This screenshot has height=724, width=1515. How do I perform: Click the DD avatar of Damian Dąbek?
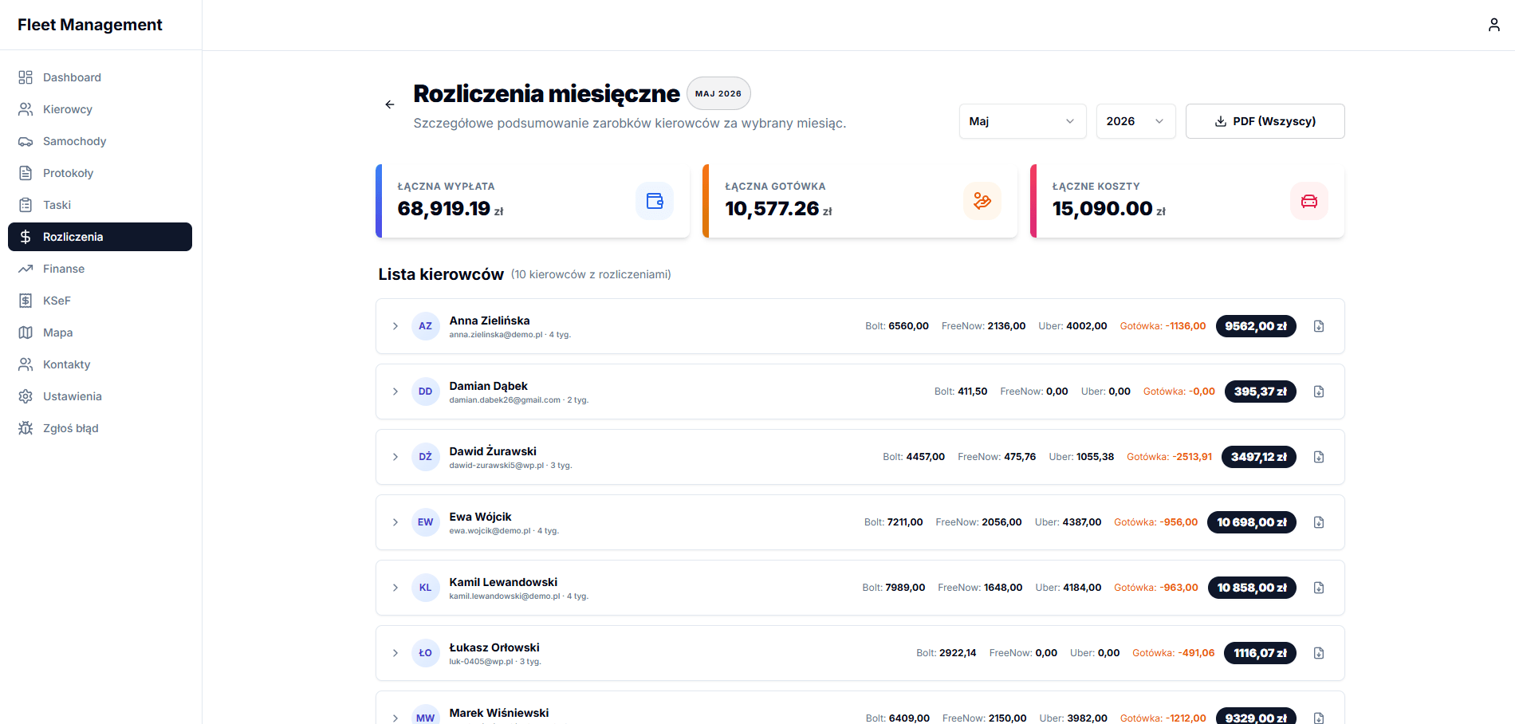tap(426, 392)
